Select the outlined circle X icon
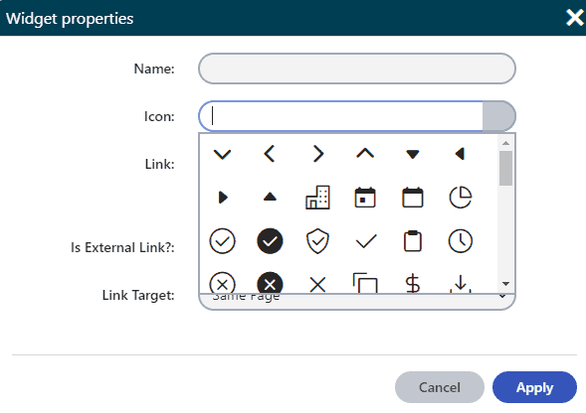 coord(223,283)
